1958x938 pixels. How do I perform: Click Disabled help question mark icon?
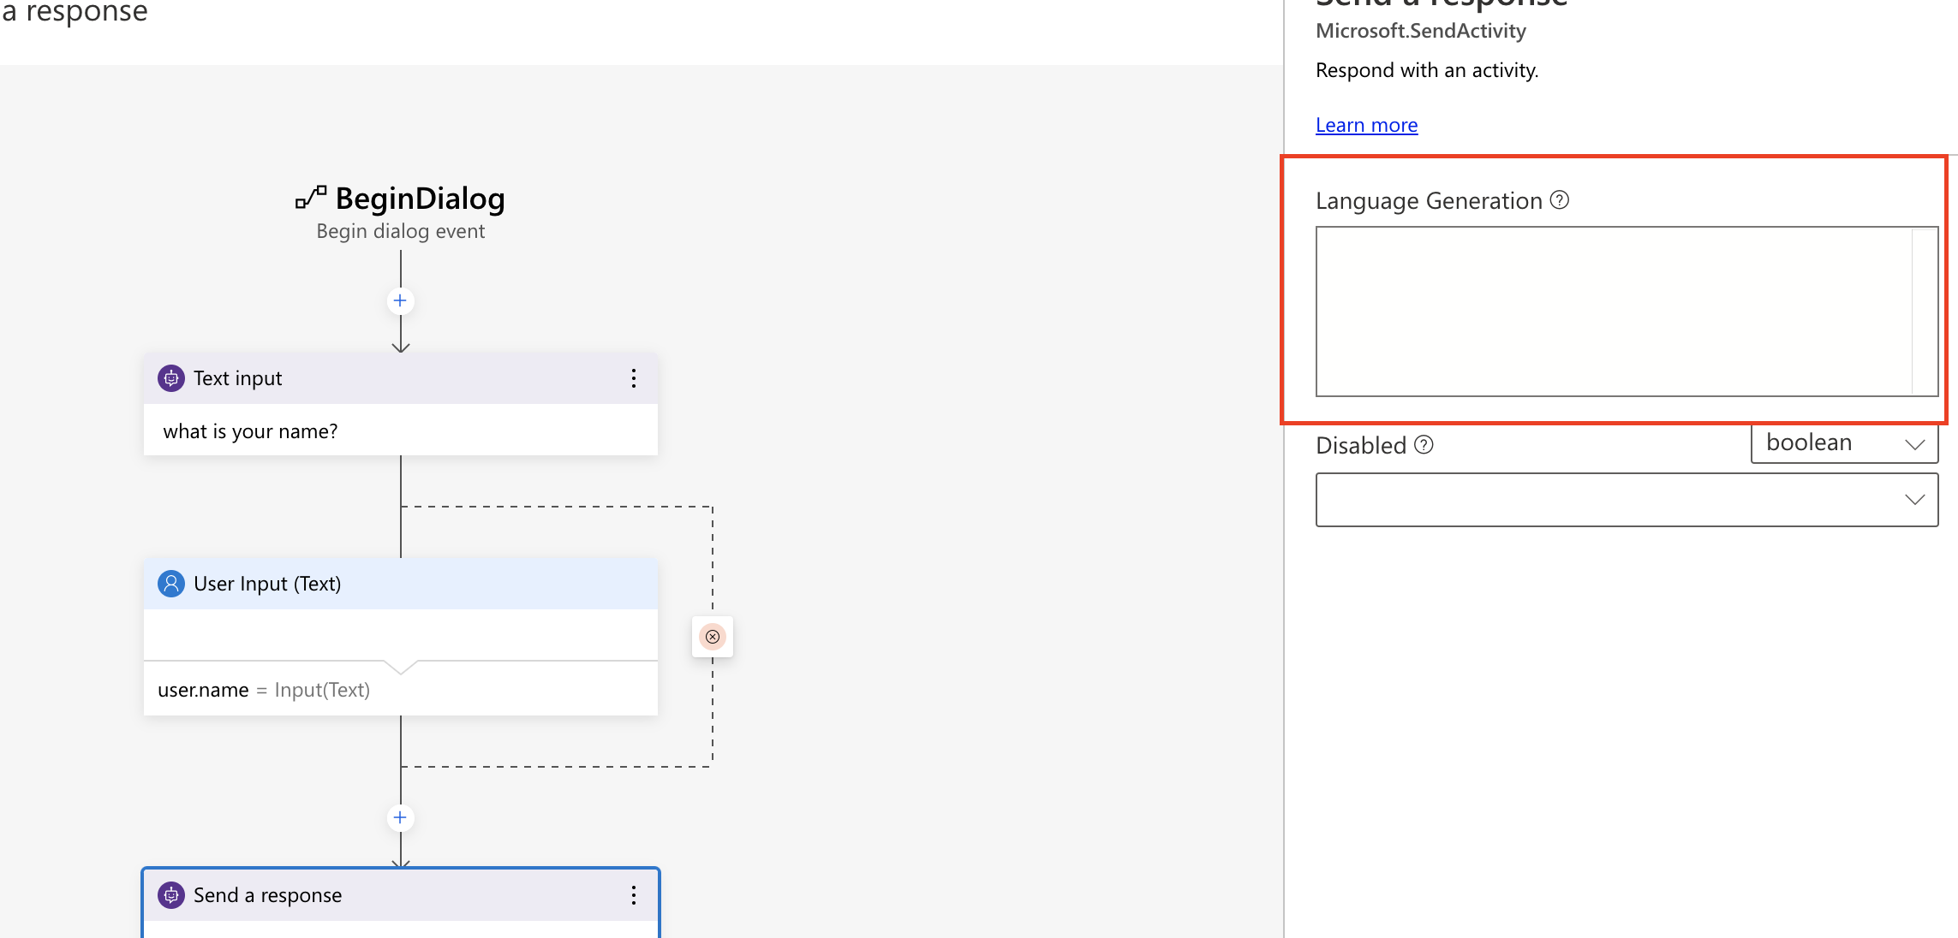pos(1424,445)
